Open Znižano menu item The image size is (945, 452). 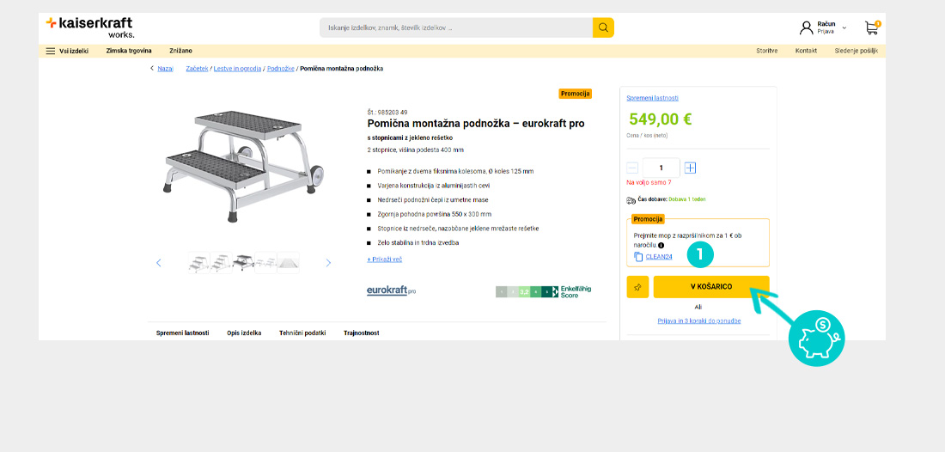point(180,52)
